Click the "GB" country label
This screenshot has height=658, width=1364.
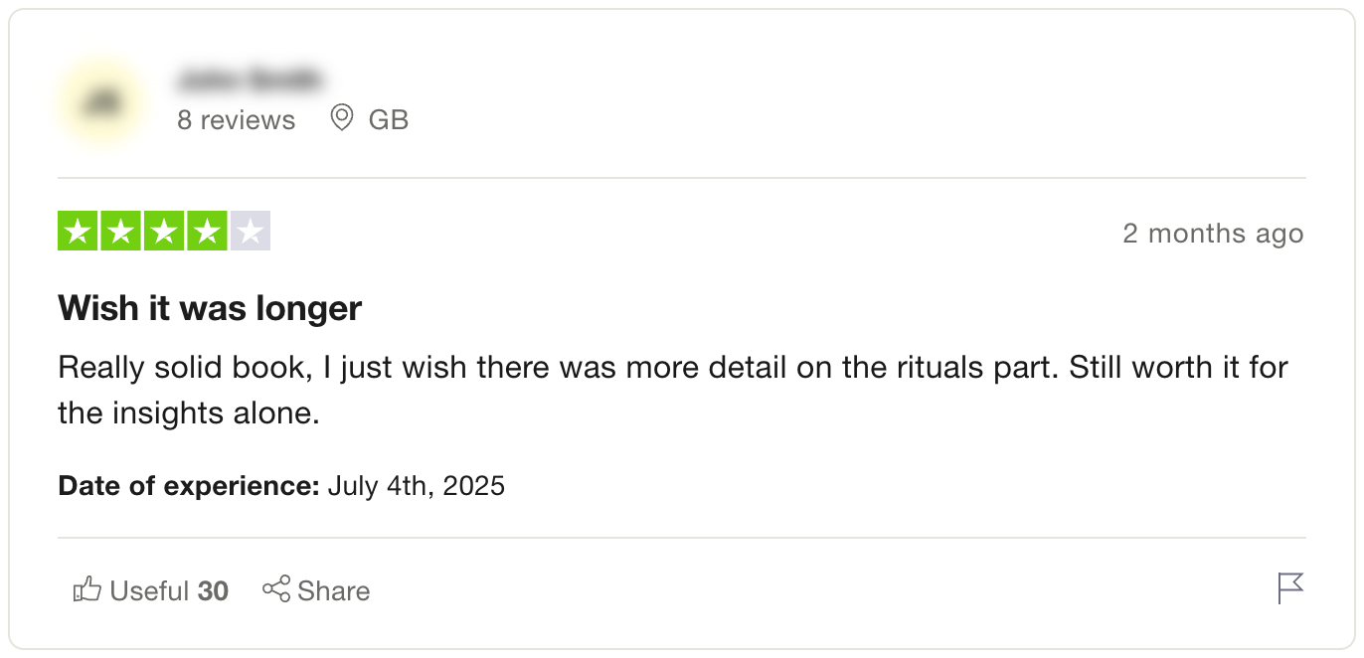388,120
